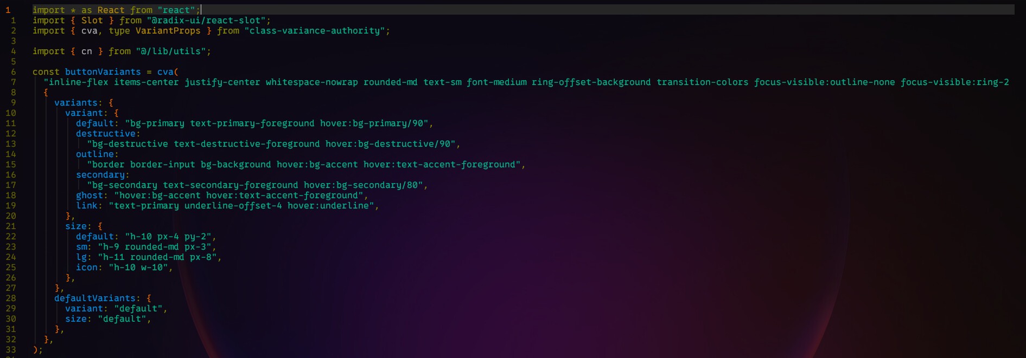
Task: Click the secondary variant key
Action: pos(100,175)
